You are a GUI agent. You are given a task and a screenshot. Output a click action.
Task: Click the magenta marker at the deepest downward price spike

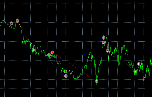[96, 81]
